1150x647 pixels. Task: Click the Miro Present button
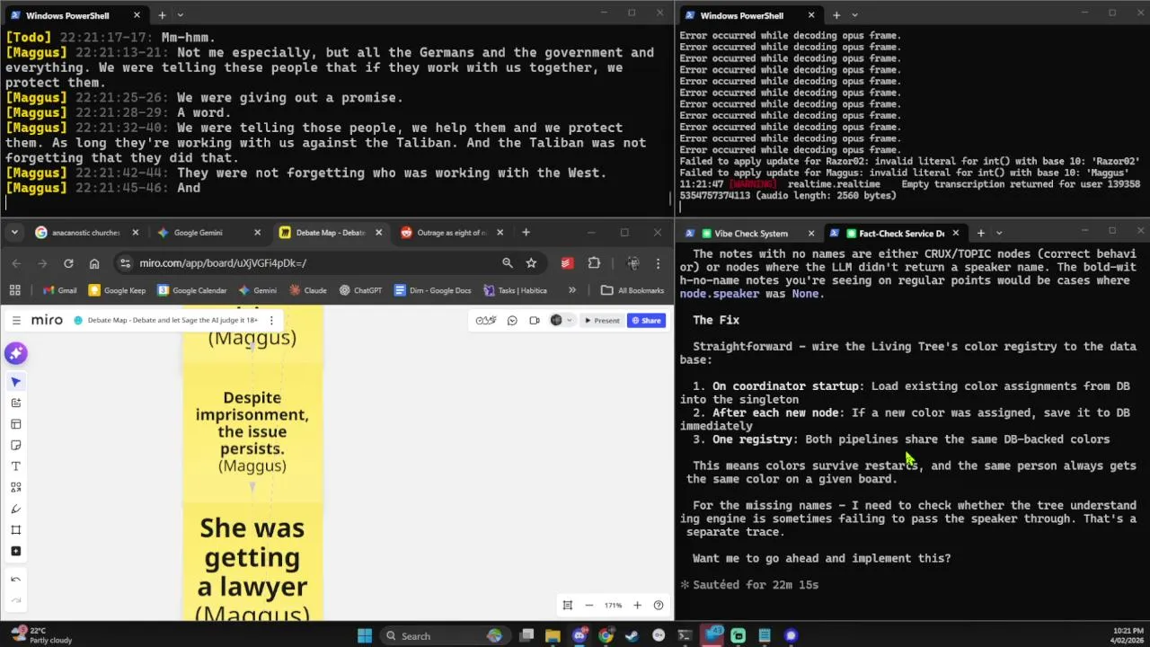coord(602,320)
